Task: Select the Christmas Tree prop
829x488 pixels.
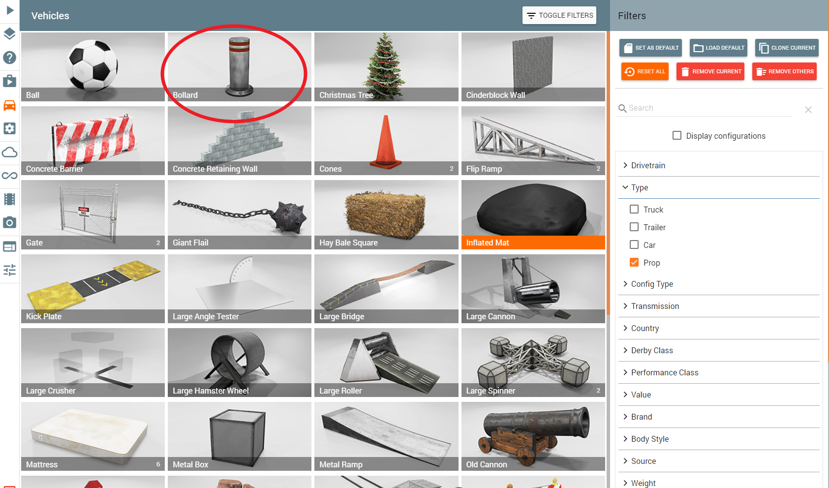Action: (x=386, y=67)
